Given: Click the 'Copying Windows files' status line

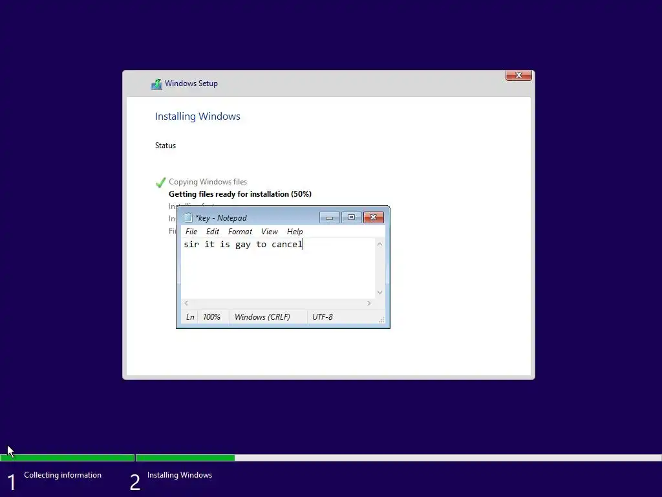Looking at the screenshot, I should tap(208, 182).
